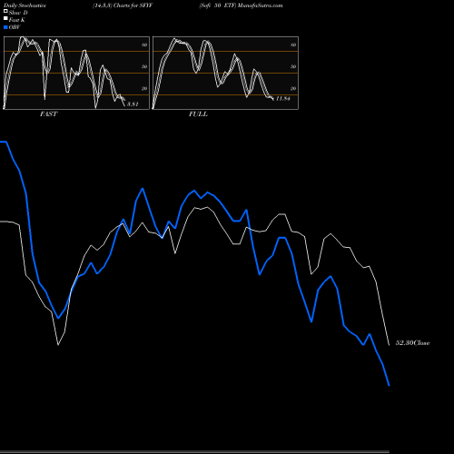This screenshot has height=454, width=454.
Task: Click the FULL stochastic chart panel
Action: [x=225, y=73]
